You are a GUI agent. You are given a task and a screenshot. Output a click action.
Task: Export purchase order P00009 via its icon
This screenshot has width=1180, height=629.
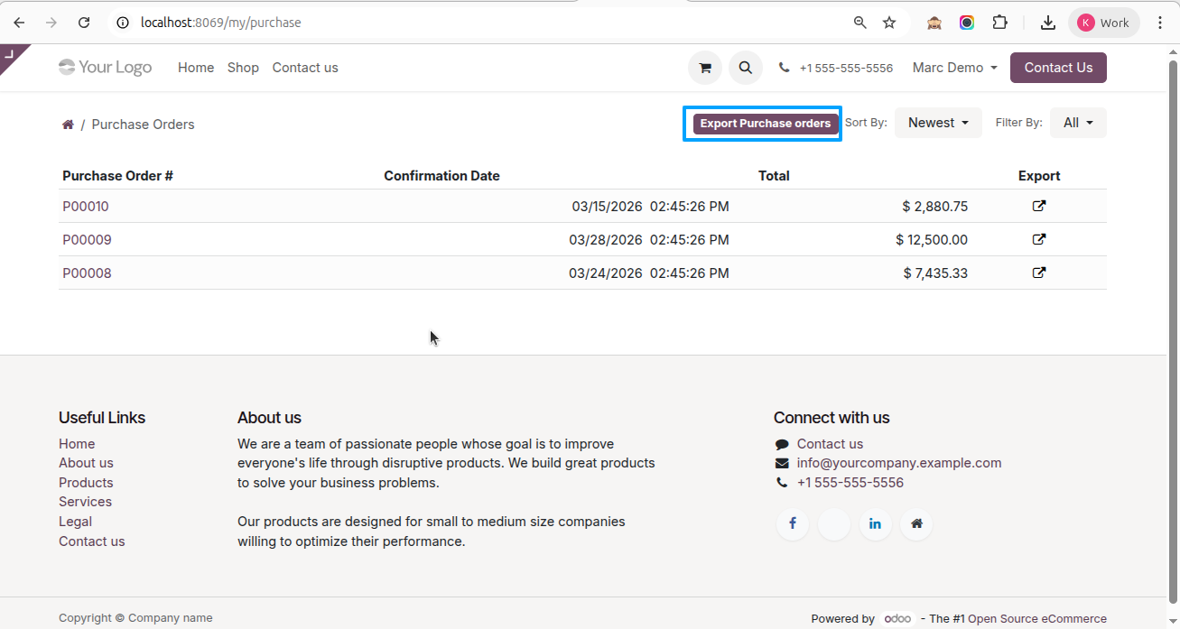coord(1039,239)
